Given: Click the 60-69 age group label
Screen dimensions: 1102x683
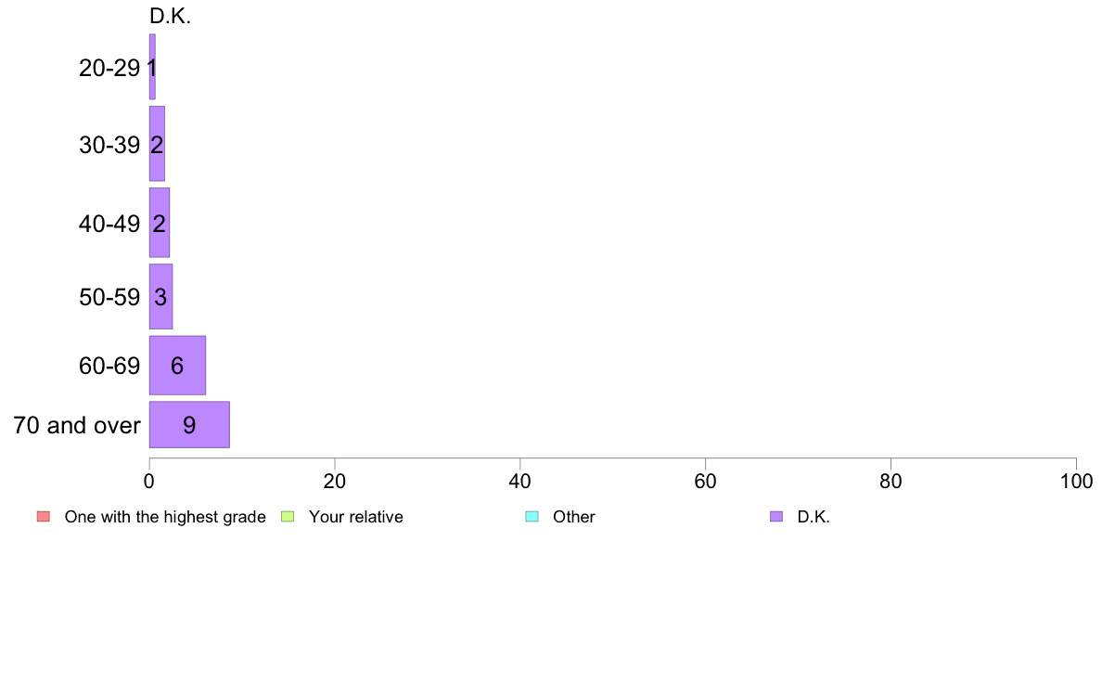Looking at the screenshot, I should (x=109, y=366).
